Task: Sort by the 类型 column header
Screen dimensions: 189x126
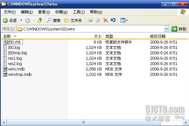Action: click(x=126, y=36)
